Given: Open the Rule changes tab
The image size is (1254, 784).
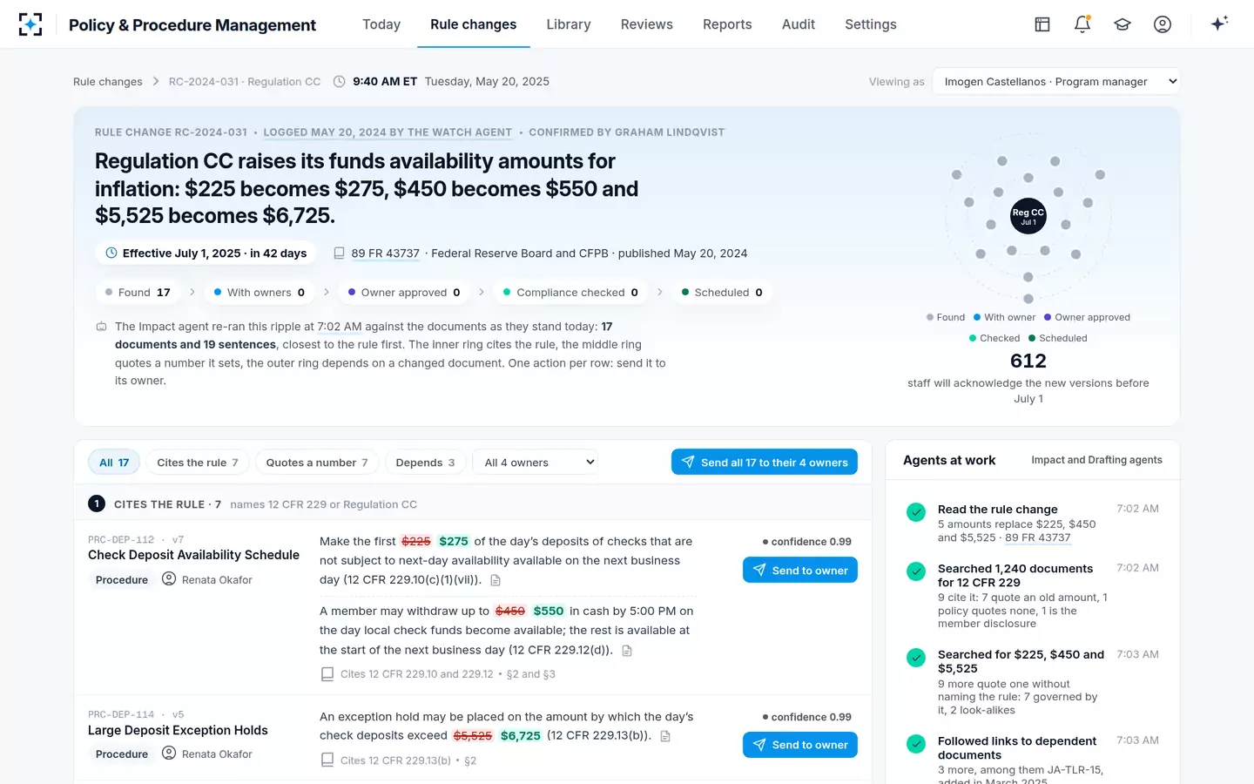Looking at the screenshot, I should pyautogui.click(x=474, y=24).
